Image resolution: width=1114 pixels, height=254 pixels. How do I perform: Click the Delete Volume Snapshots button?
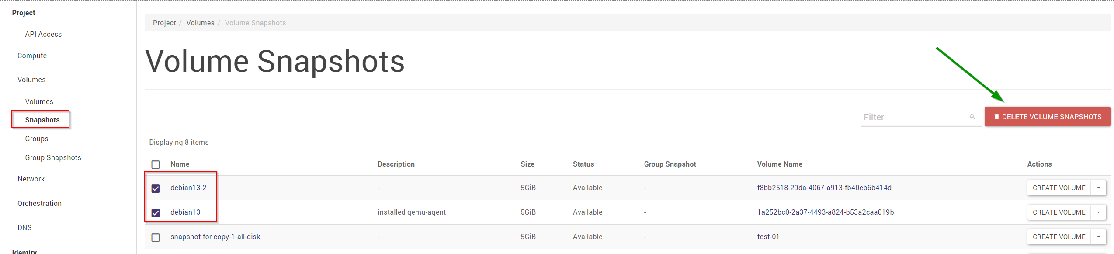click(1047, 117)
